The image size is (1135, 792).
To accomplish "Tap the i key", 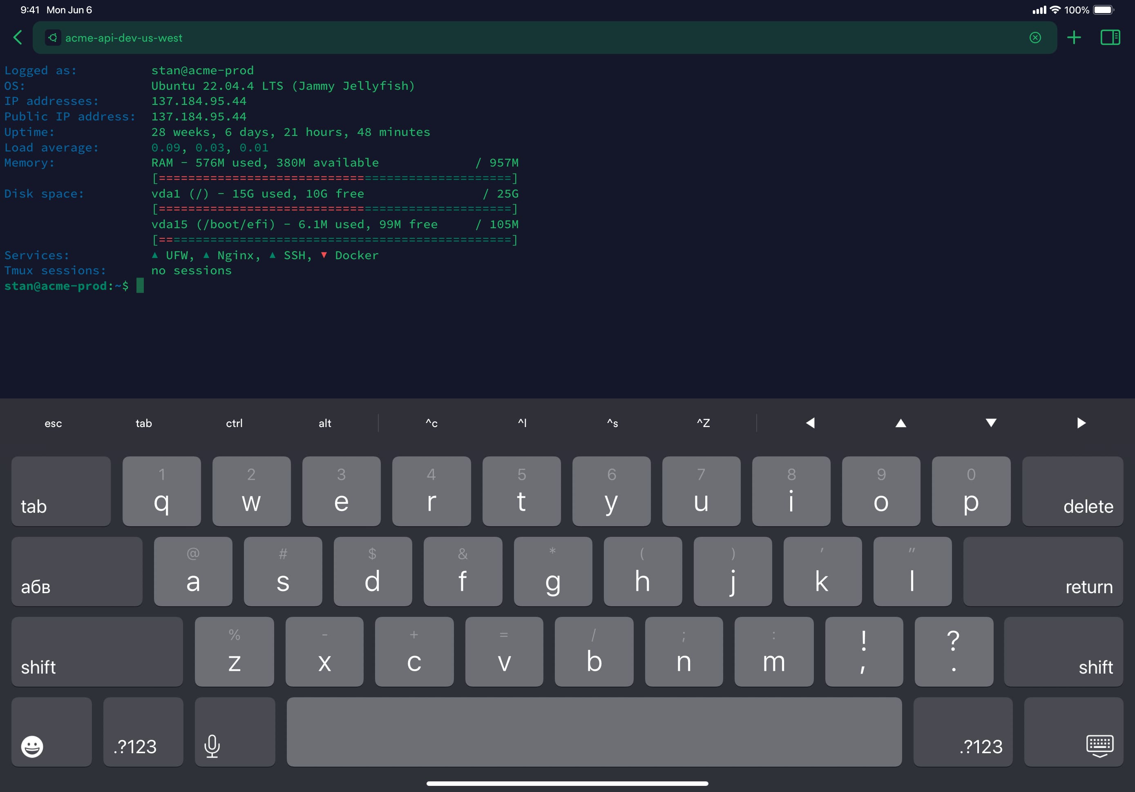I will (x=791, y=491).
